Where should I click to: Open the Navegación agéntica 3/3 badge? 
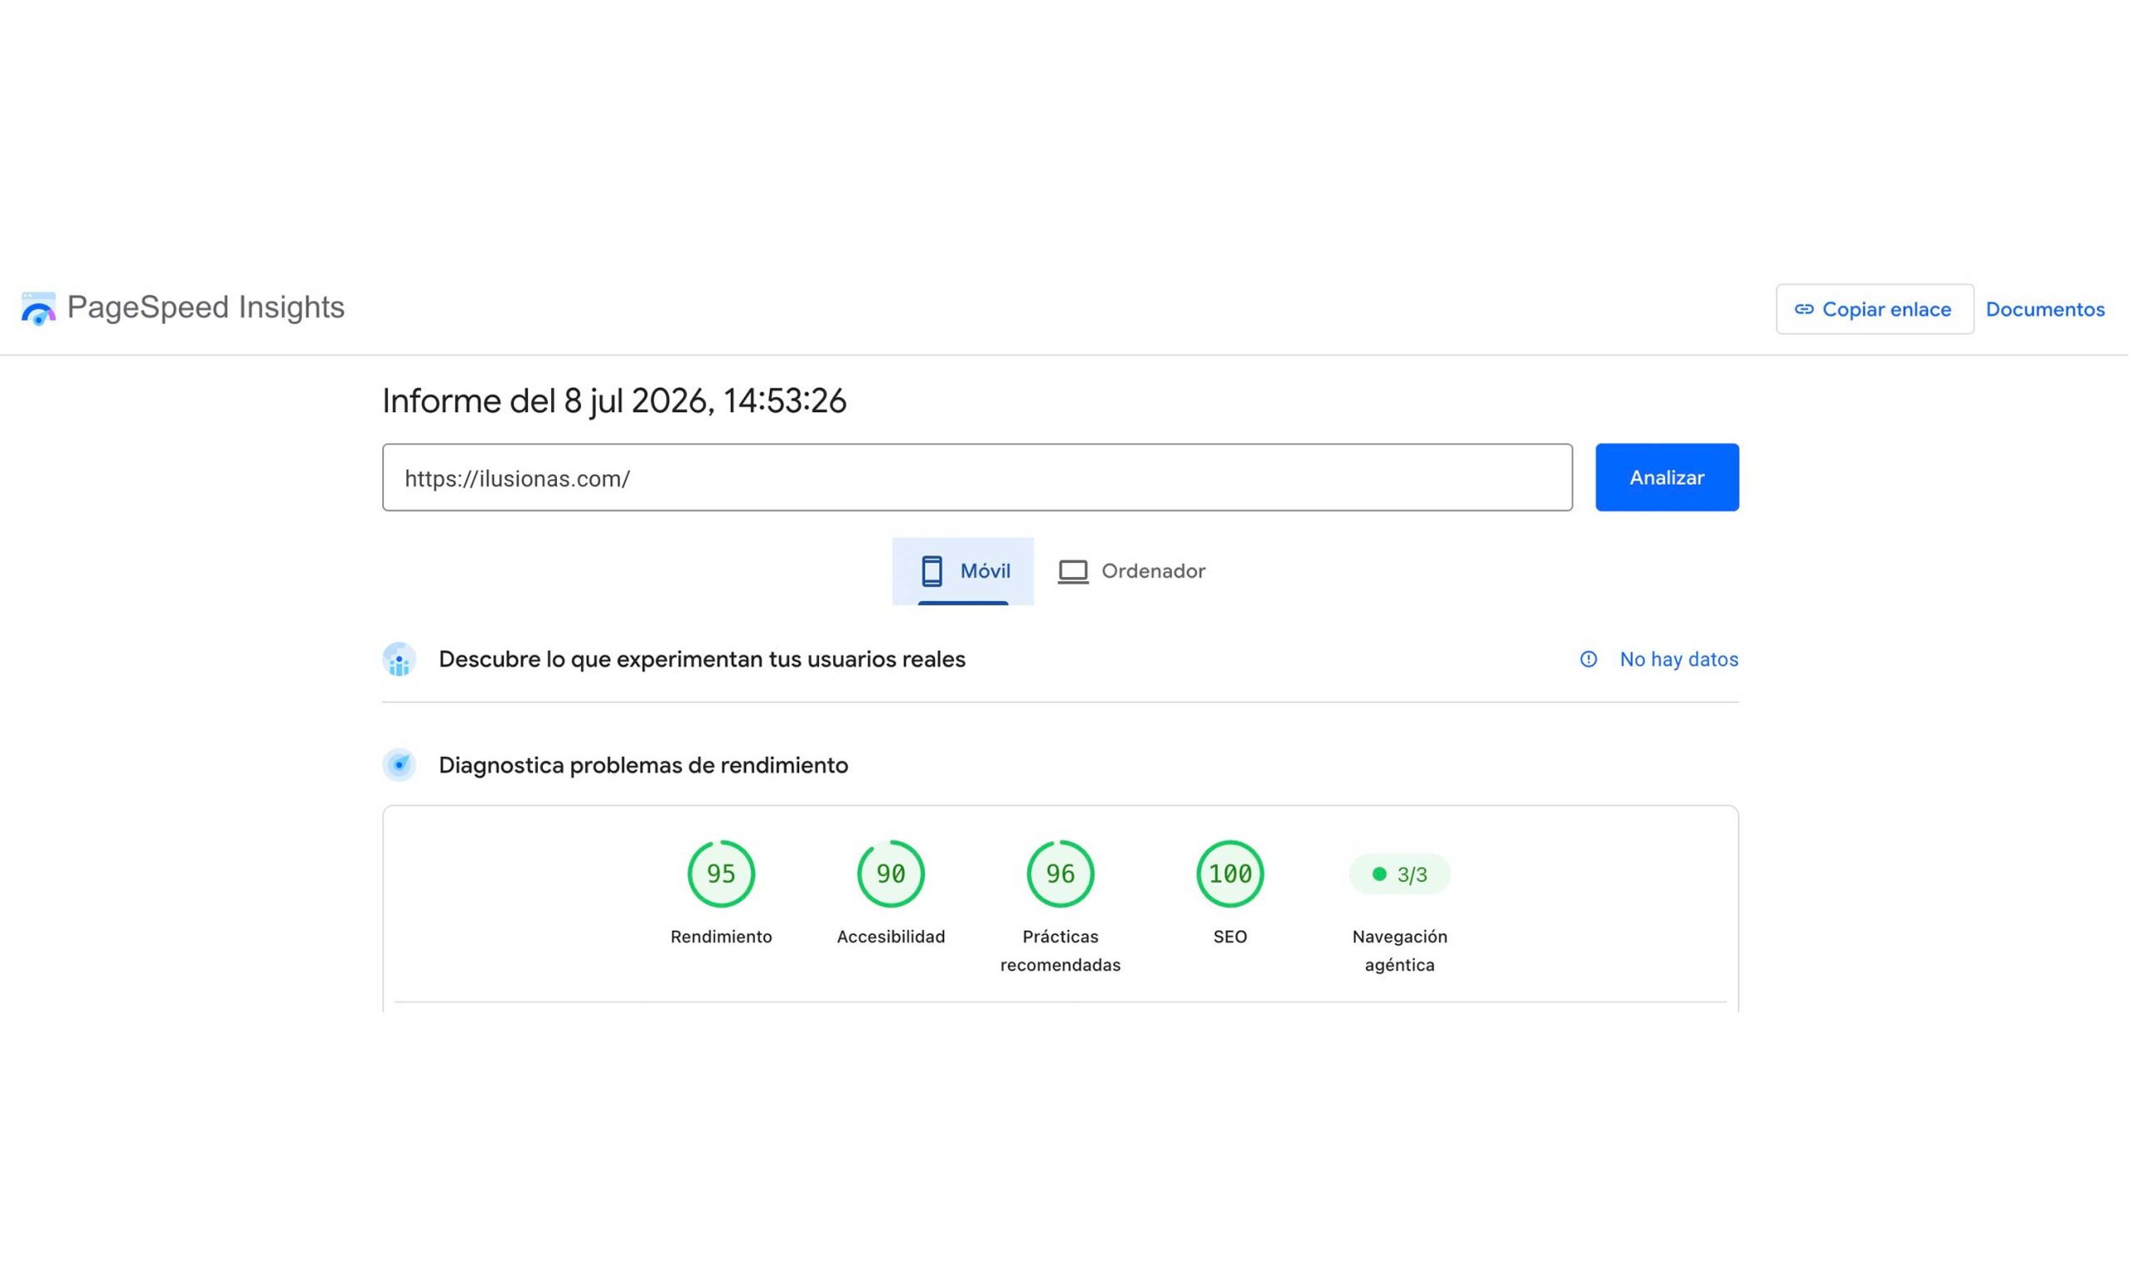point(1401,875)
